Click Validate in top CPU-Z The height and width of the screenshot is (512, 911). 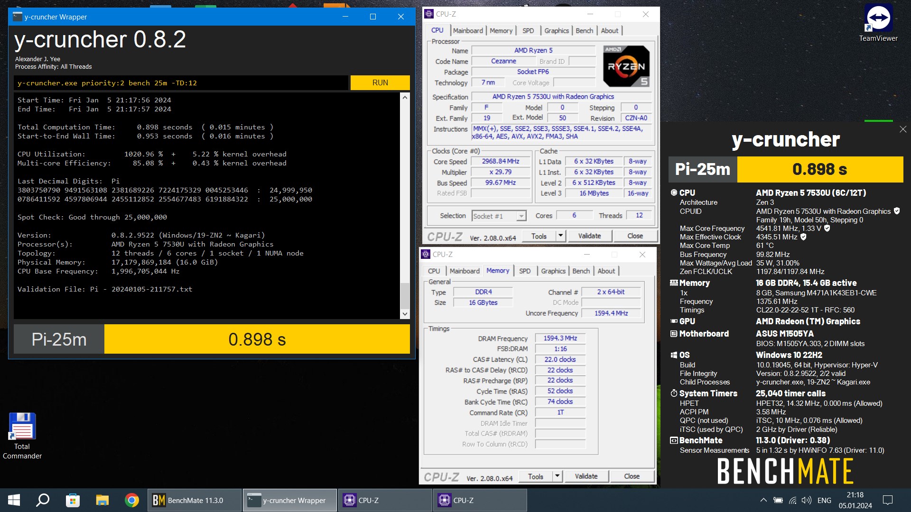pyautogui.click(x=589, y=236)
